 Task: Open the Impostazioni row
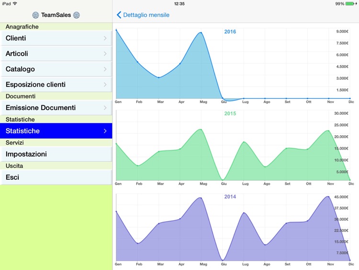tap(56, 154)
